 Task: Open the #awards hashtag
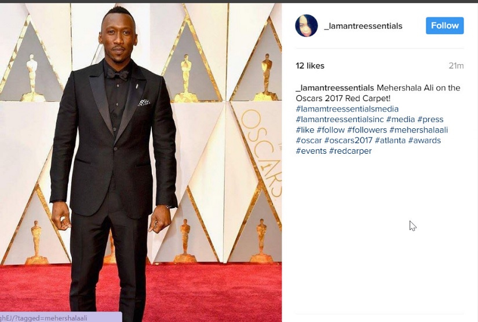coord(425,140)
